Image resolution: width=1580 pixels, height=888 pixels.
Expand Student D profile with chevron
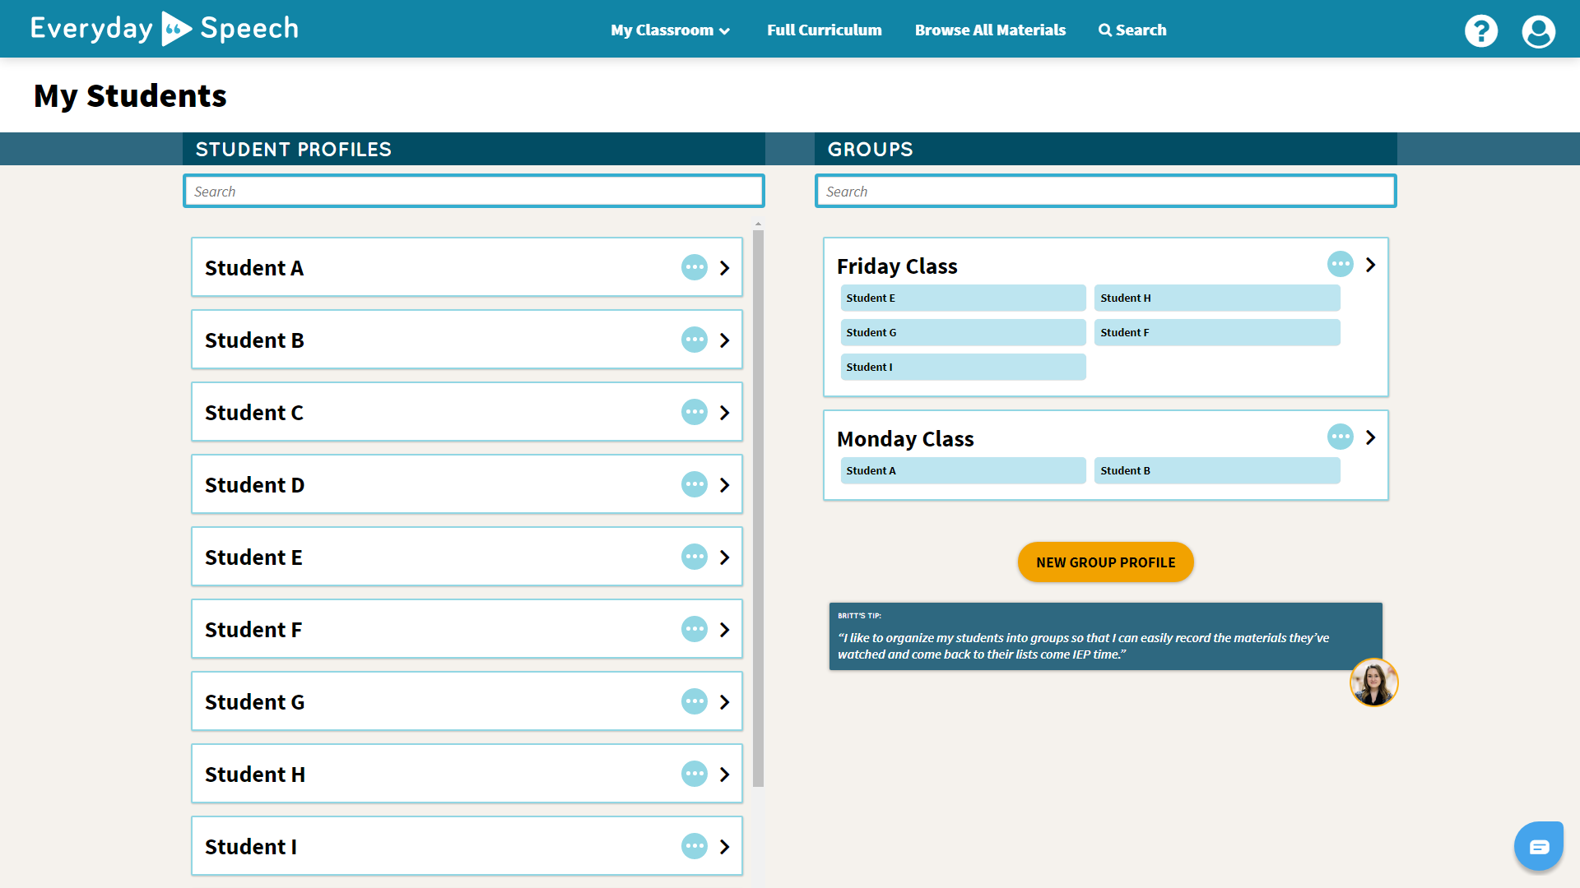(725, 485)
